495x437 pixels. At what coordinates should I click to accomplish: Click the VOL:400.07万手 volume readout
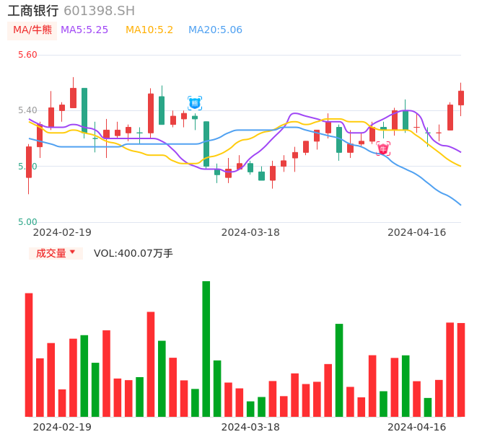pos(133,253)
